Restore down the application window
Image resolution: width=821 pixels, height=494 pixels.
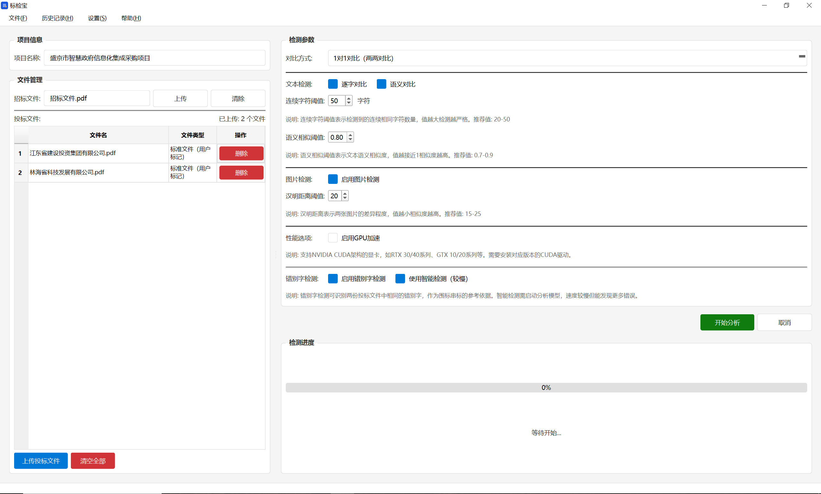click(x=786, y=6)
